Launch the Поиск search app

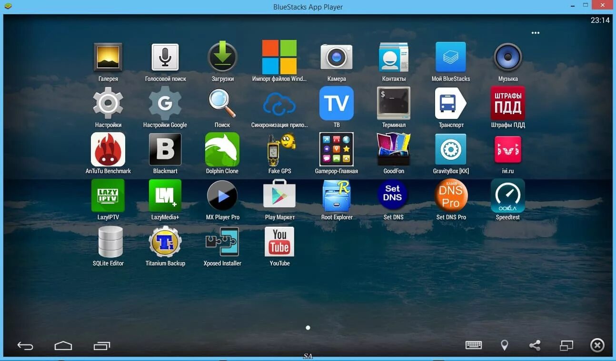pos(222,103)
